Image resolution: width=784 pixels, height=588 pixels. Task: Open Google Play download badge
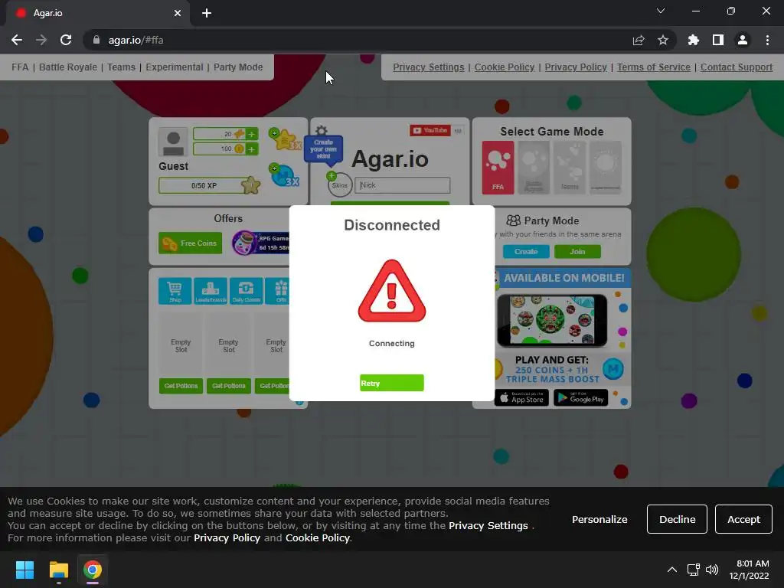580,398
